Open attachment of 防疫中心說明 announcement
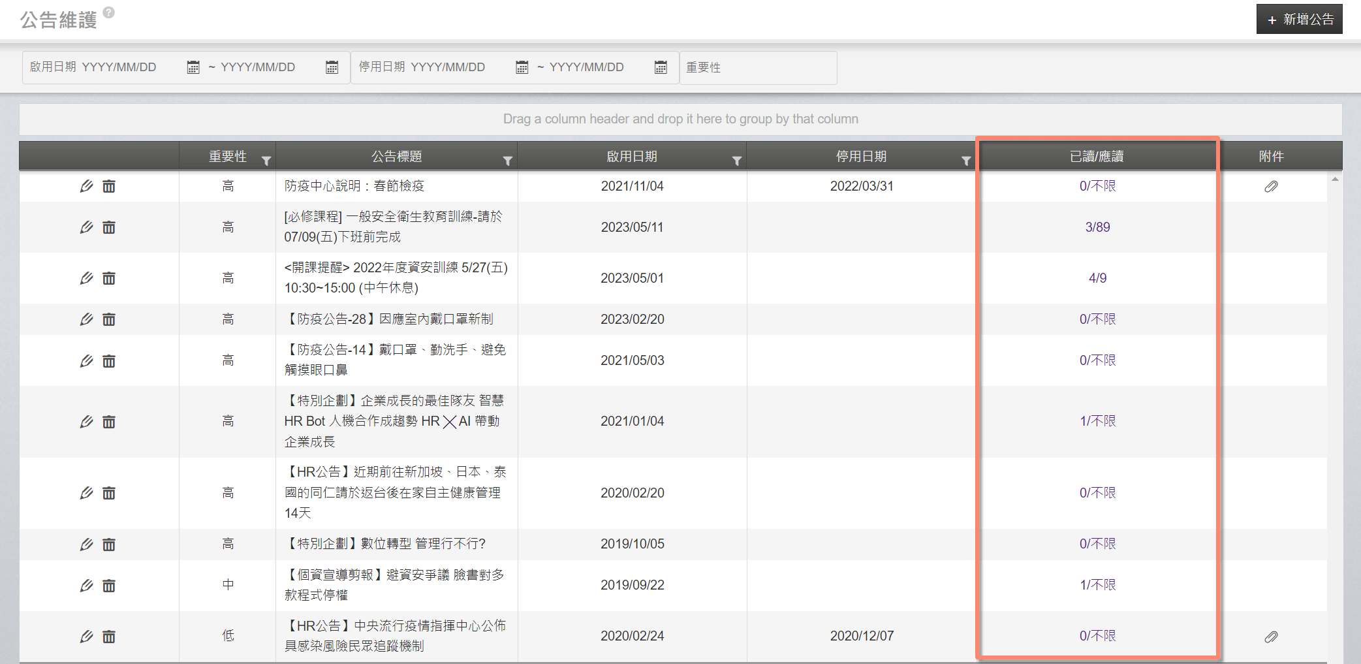 tap(1270, 187)
